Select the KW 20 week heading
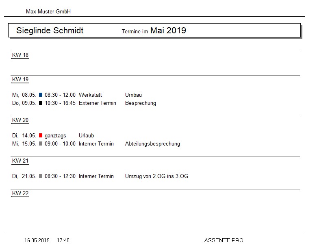The width and height of the screenshot is (317, 250). coord(20,120)
